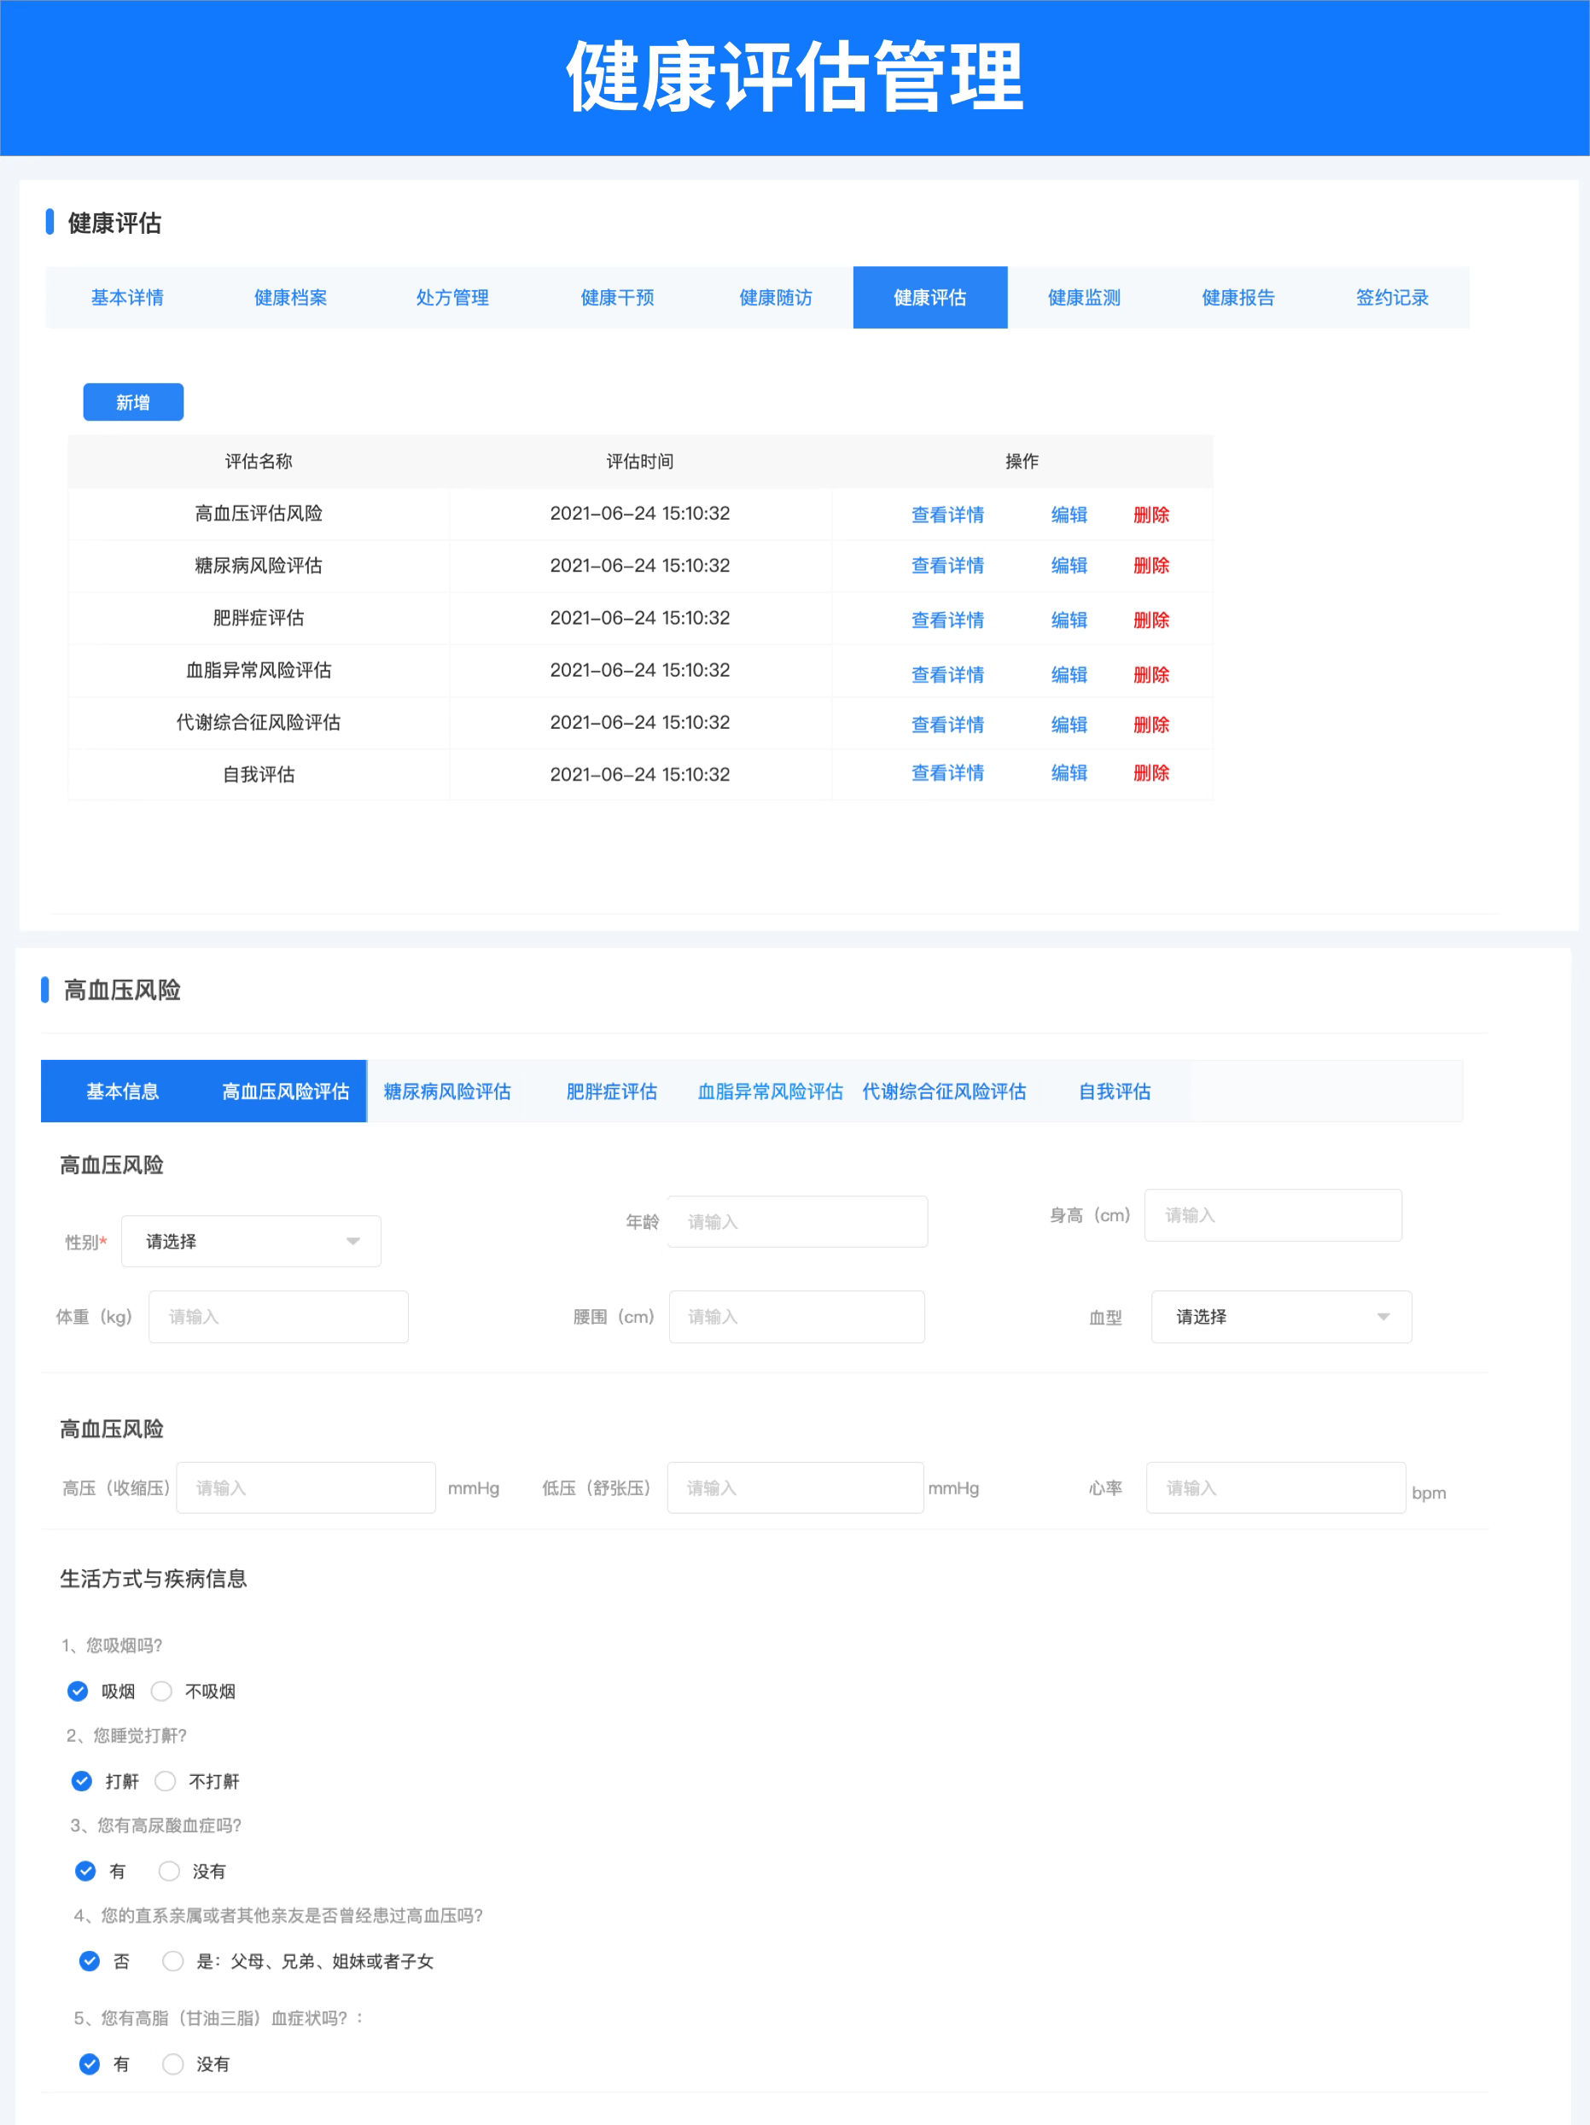Focus the 高压（收缩压）input field
1590x2125 pixels.
[x=306, y=1488]
